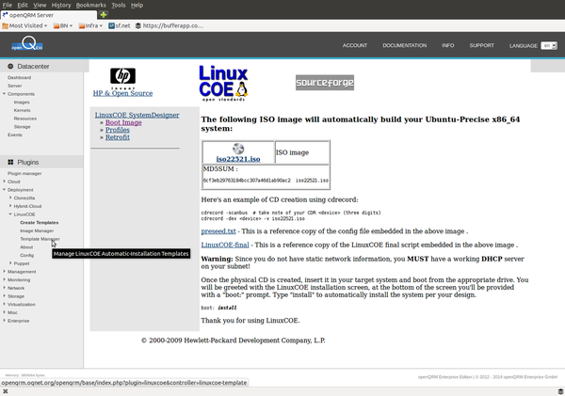Open the sf.net bookmark
The height and width of the screenshot is (396, 565).
pyautogui.click(x=120, y=25)
